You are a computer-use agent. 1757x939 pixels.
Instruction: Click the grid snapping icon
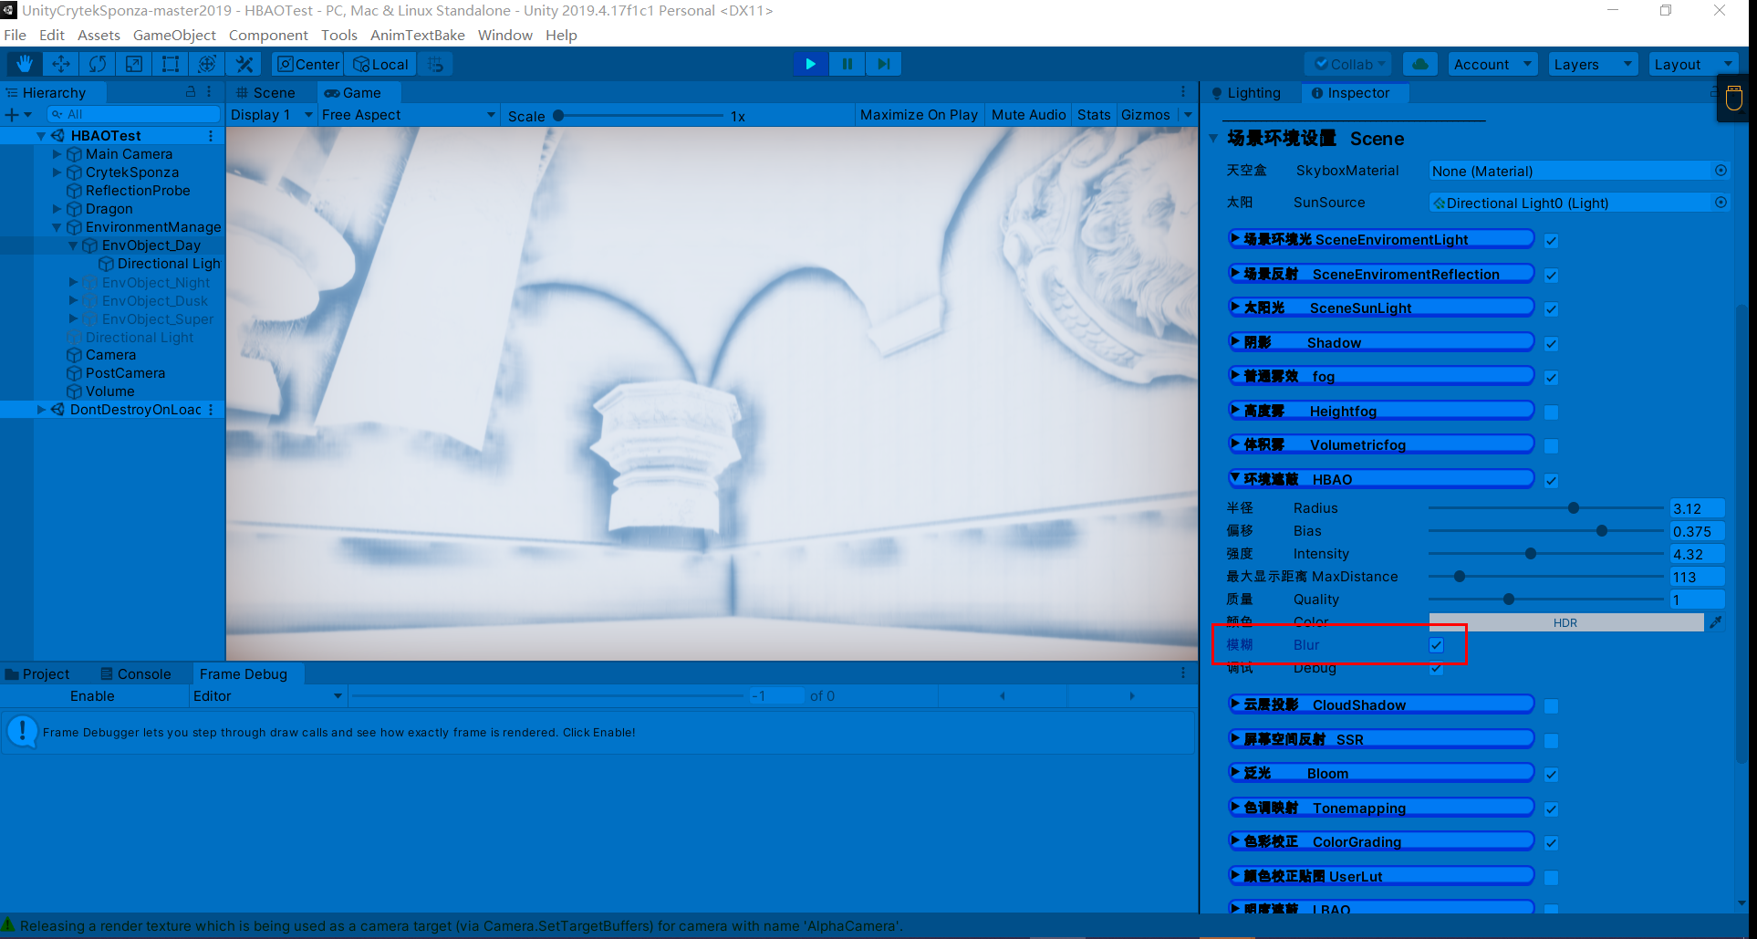(x=436, y=64)
